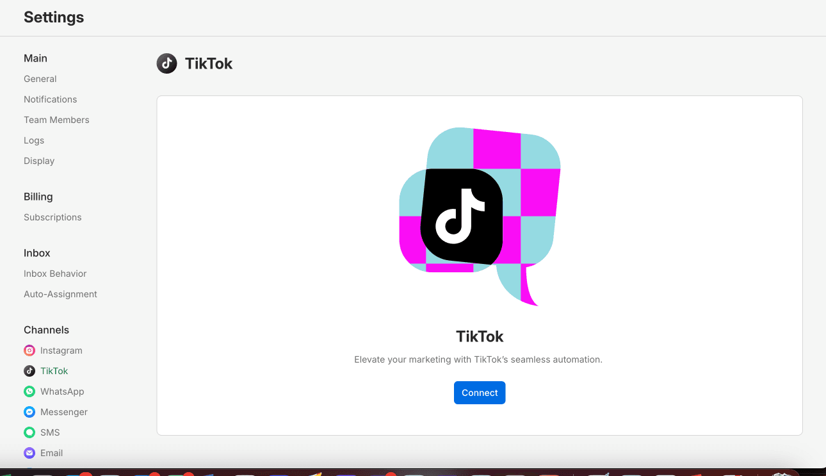Open Subscriptions under Billing

point(53,217)
